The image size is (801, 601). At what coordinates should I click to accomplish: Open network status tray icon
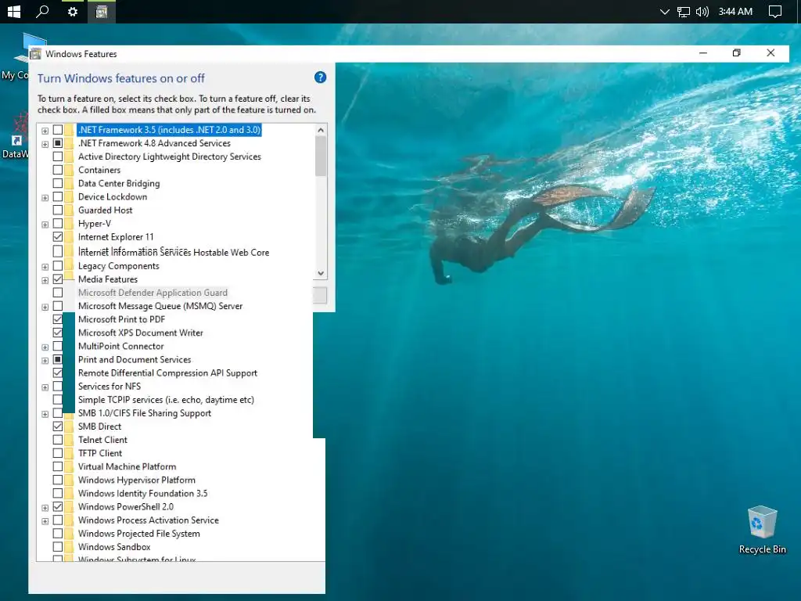pyautogui.click(x=684, y=11)
